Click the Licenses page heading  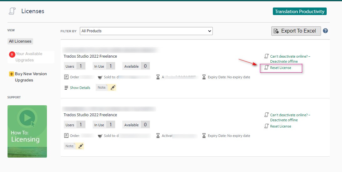33,11
